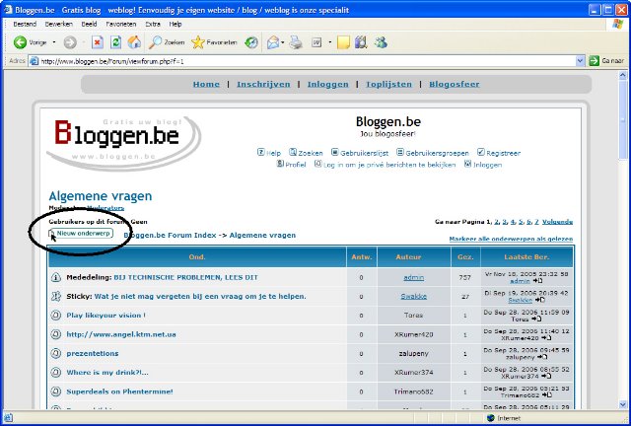Click in the address URL field
Screen dimensions: 631x426
296,61
